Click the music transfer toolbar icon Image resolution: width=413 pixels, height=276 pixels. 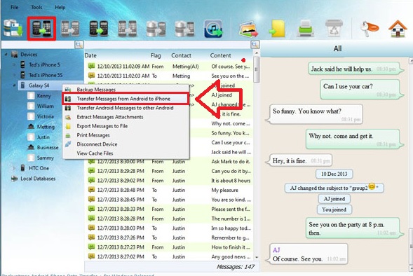213,29
